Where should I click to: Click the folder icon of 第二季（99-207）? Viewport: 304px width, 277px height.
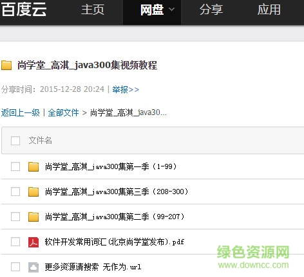point(33,217)
